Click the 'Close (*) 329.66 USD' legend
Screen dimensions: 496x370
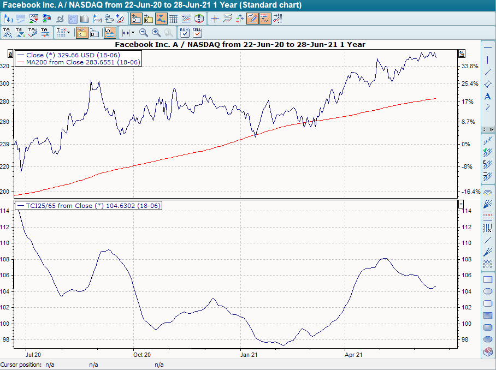[x=73, y=55]
